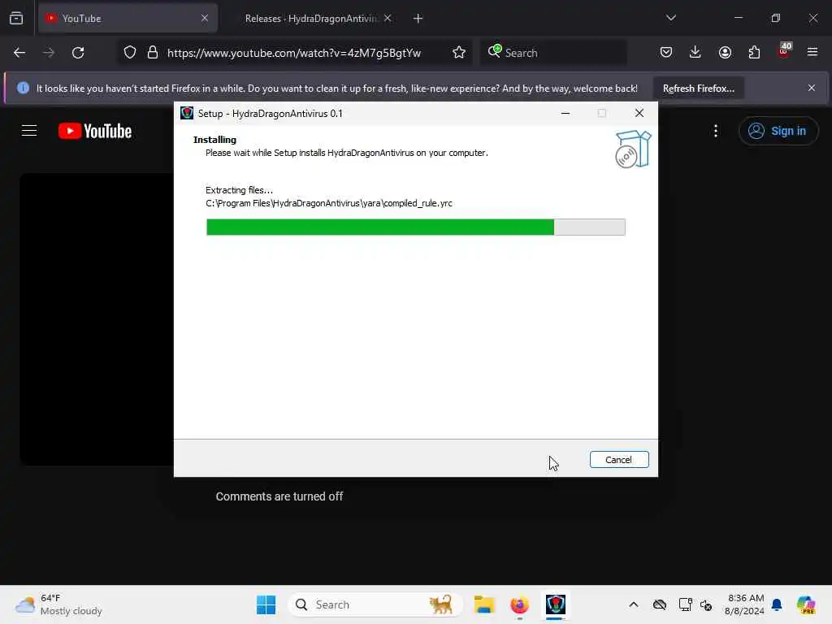This screenshot has height=624, width=832.
Task: Dismiss the Firefox refresh notification bar
Action: [x=812, y=88]
